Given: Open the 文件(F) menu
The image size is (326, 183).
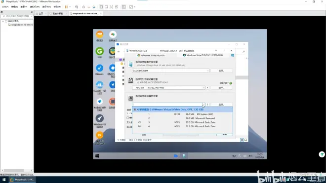Looking at the screenshot, I should click(x=5, y=7).
